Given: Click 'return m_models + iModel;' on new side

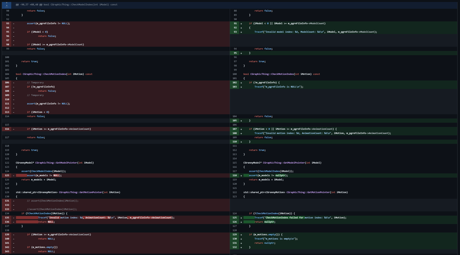Looking at the screenshot, I should [x=266, y=180].
